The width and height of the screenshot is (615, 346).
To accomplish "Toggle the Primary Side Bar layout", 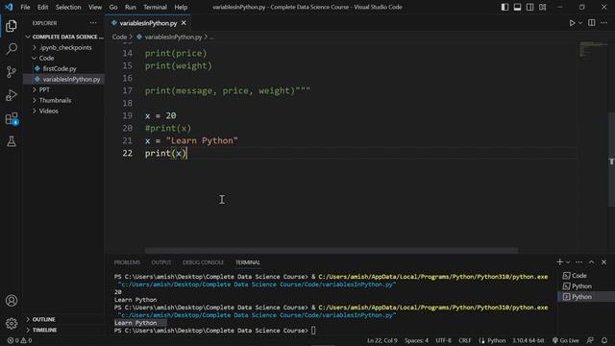I will click(x=504, y=7).
